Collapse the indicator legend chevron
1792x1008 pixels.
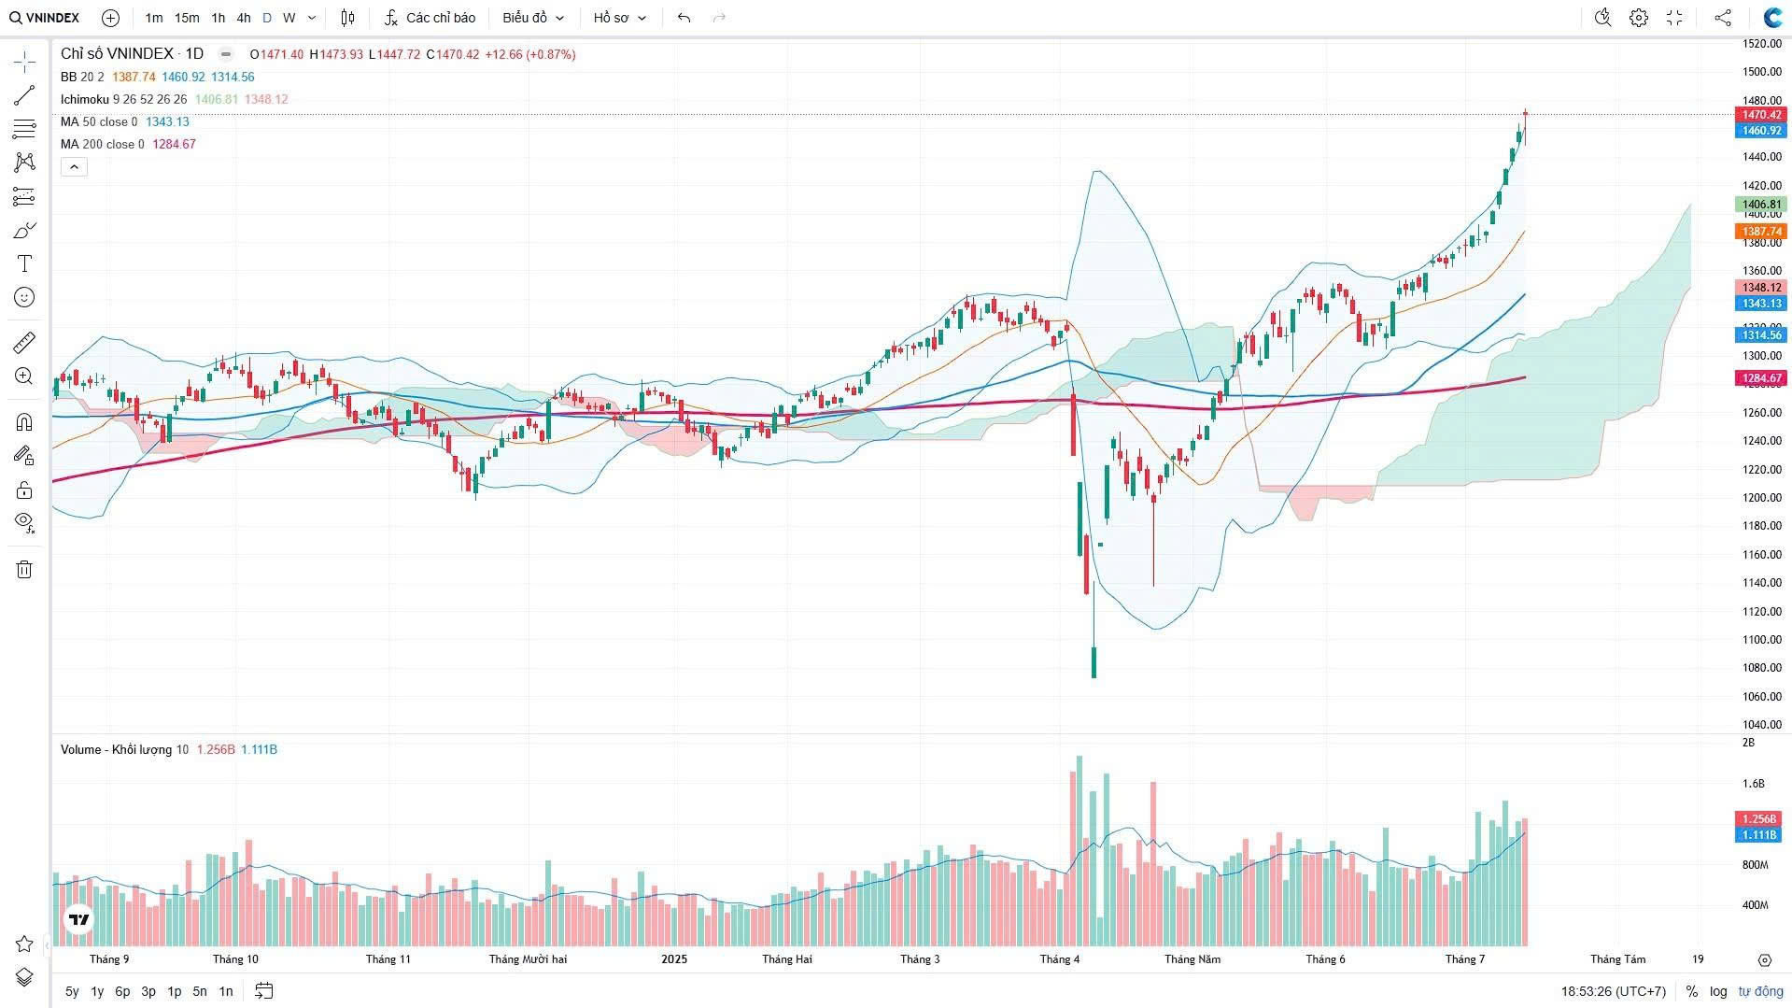74,167
